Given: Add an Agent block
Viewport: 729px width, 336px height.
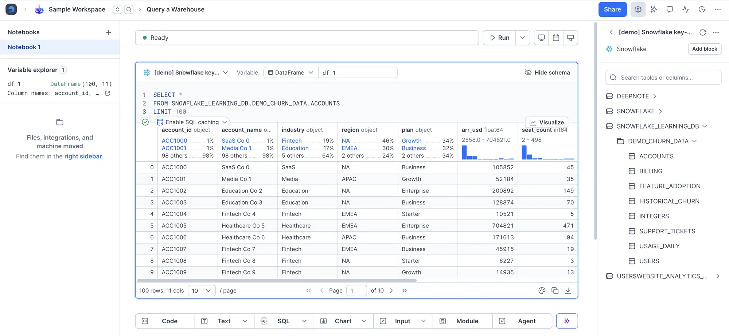Looking at the screenshot, I should (522, 321).
